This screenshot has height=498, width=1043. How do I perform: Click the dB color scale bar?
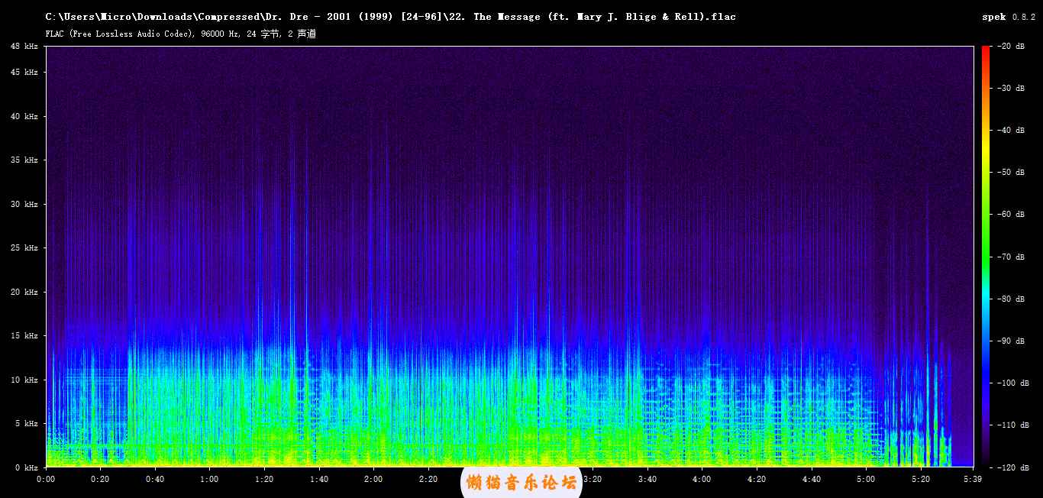pyautogui.click(x=986, y=256)
